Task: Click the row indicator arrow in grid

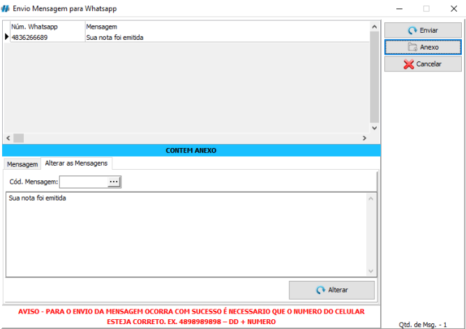Action: point(6,37)
